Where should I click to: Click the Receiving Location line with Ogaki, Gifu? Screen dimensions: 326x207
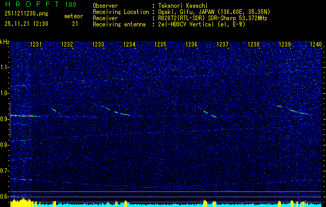click(x=181, y=12)
